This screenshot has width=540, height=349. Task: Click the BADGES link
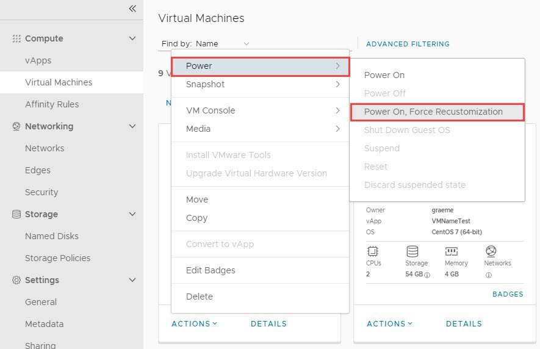[x=508, y=294]
